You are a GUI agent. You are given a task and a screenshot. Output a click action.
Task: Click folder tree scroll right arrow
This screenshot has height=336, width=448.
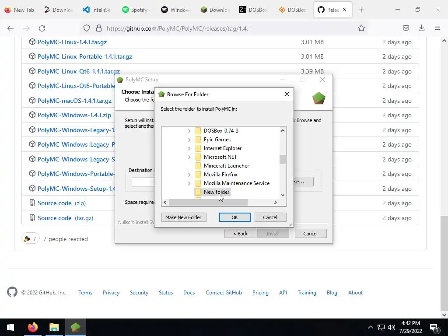tap(276, 202)
